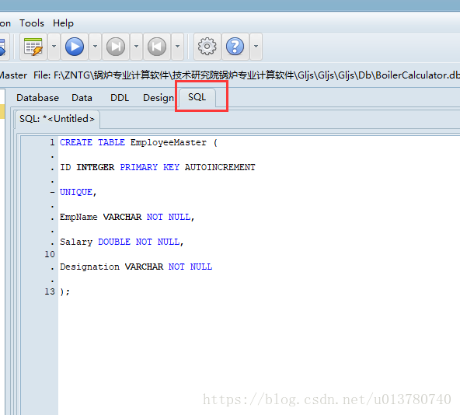Switch to the Data tab
Screen dimensions: 460x415
click(x=82, y=98)
